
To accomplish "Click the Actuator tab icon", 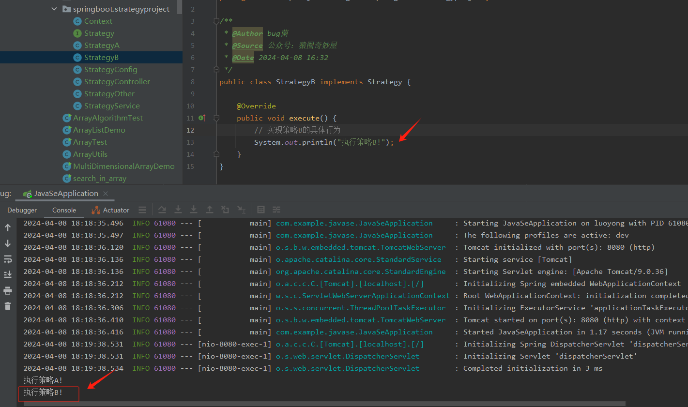I will tap(96, 210).
